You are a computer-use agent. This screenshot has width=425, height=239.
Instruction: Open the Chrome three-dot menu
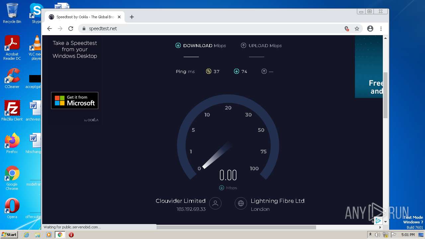coord(381,29)
